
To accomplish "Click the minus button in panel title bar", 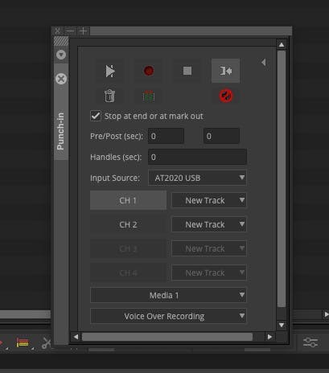I will [x=71, y=31].
